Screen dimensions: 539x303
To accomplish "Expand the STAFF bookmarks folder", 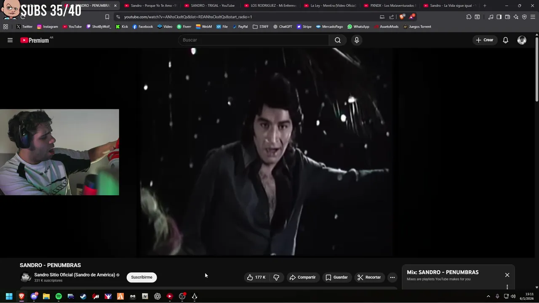I will (261, 27).
